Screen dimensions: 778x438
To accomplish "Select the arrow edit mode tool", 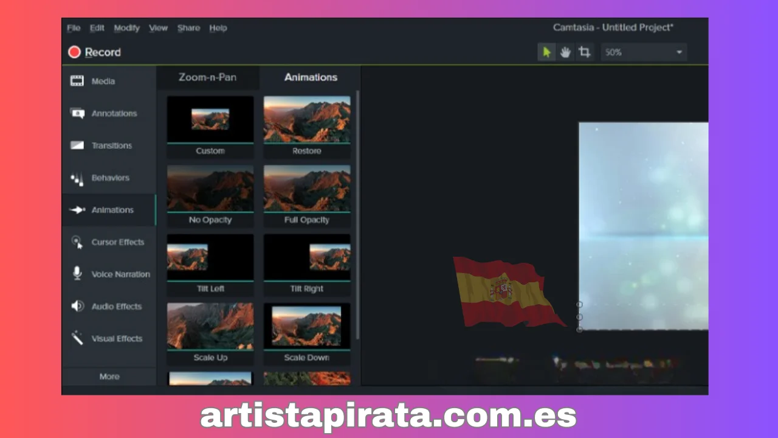I will click(546, 52).
